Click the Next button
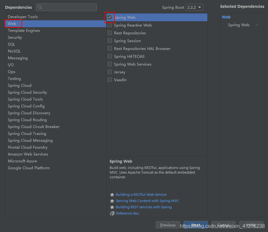 coord(196,225)
